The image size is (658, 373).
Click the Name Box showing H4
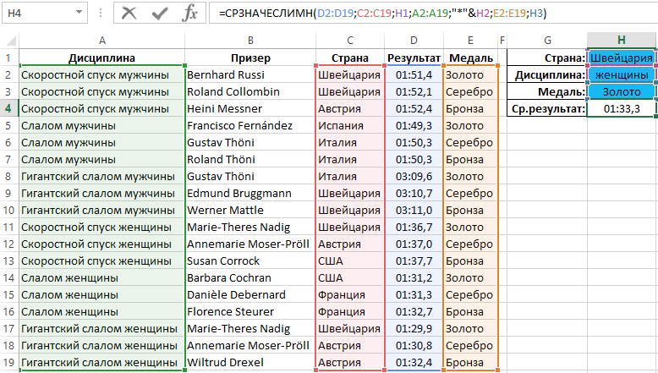pyautogui.click(x=38, y=14)
